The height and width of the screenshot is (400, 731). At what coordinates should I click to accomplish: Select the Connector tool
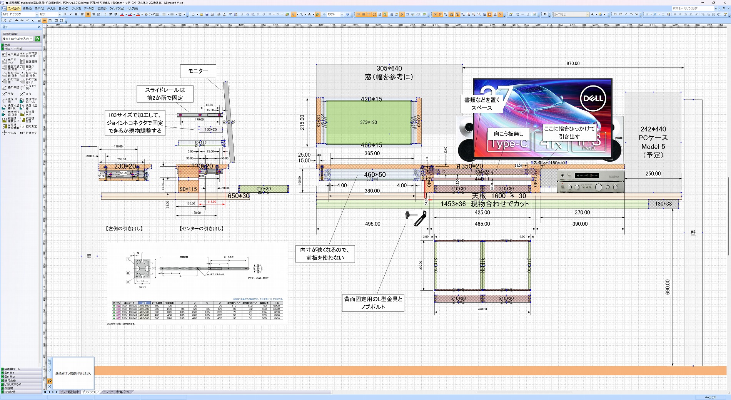[301, 14]
